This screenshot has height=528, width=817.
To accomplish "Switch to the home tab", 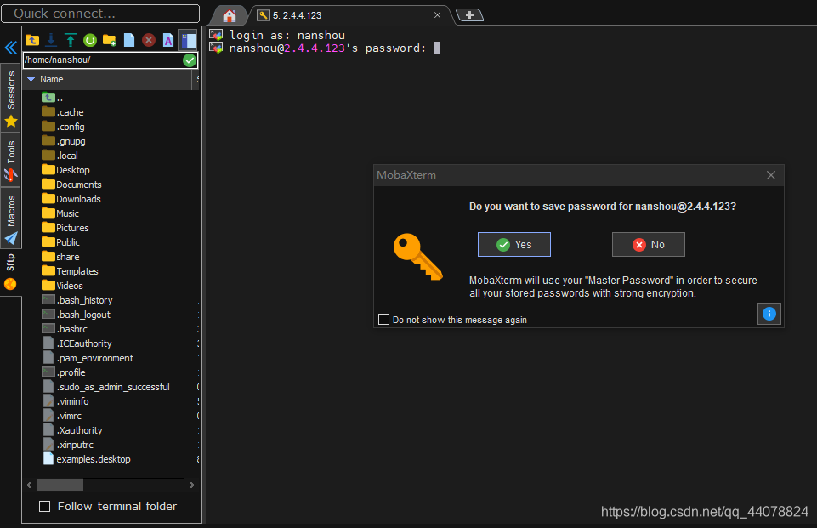I will tap(228, 14).
